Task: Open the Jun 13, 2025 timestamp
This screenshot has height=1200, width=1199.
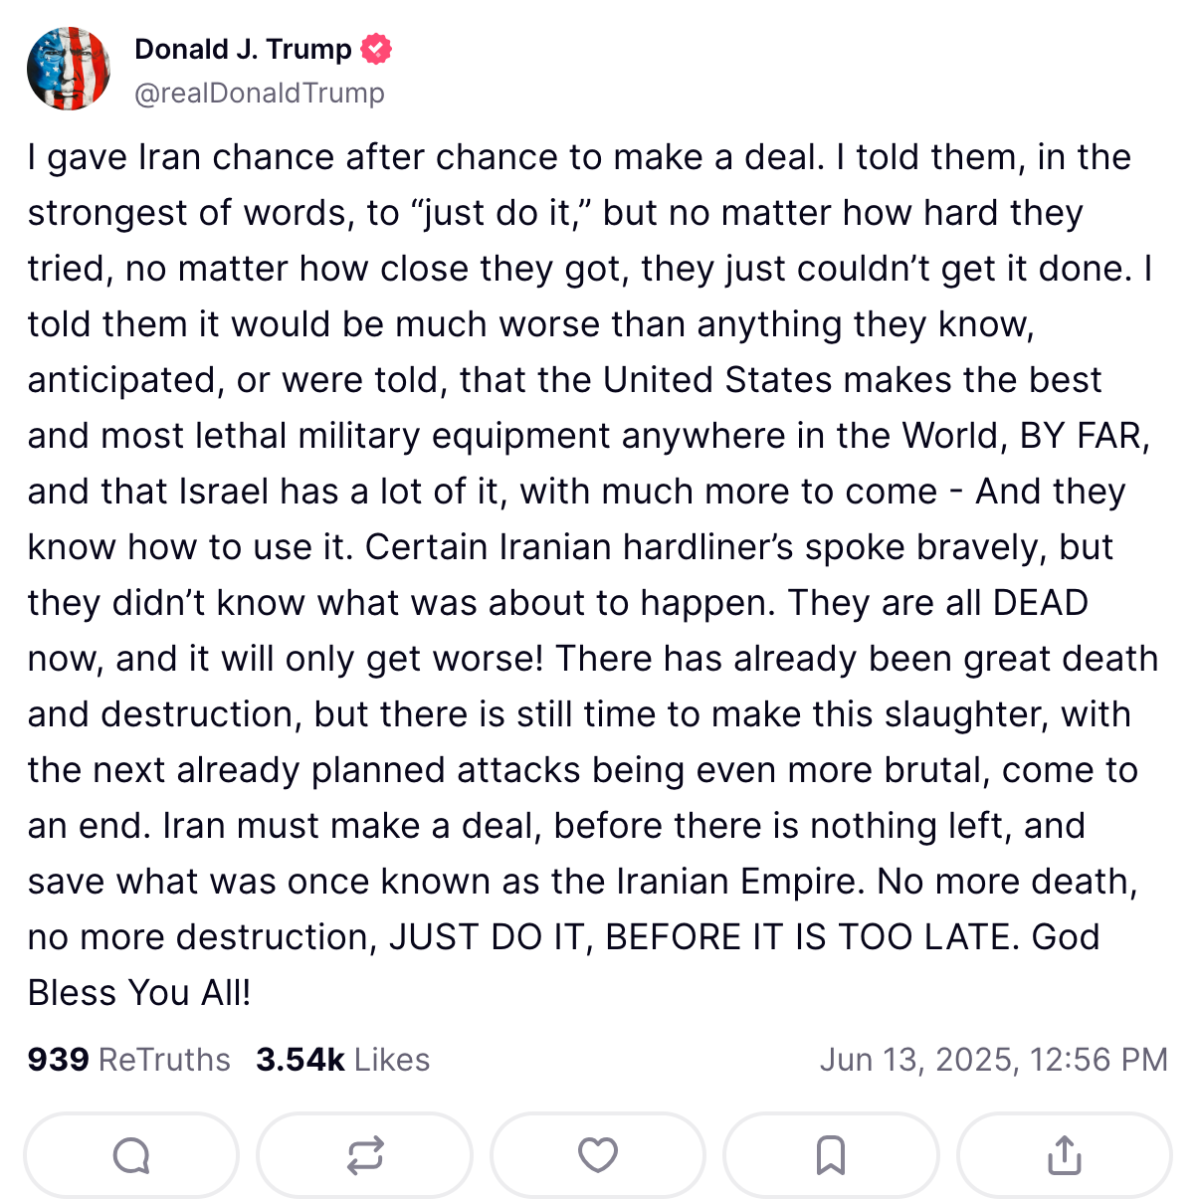Action: [993, 1060]
